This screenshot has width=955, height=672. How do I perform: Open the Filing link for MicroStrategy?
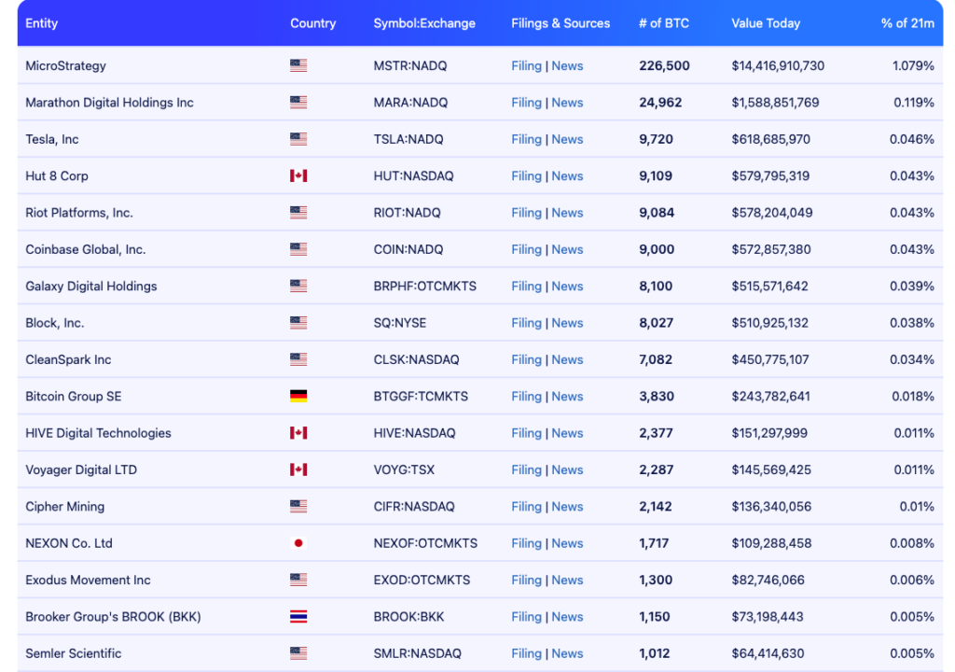(526, 66)
